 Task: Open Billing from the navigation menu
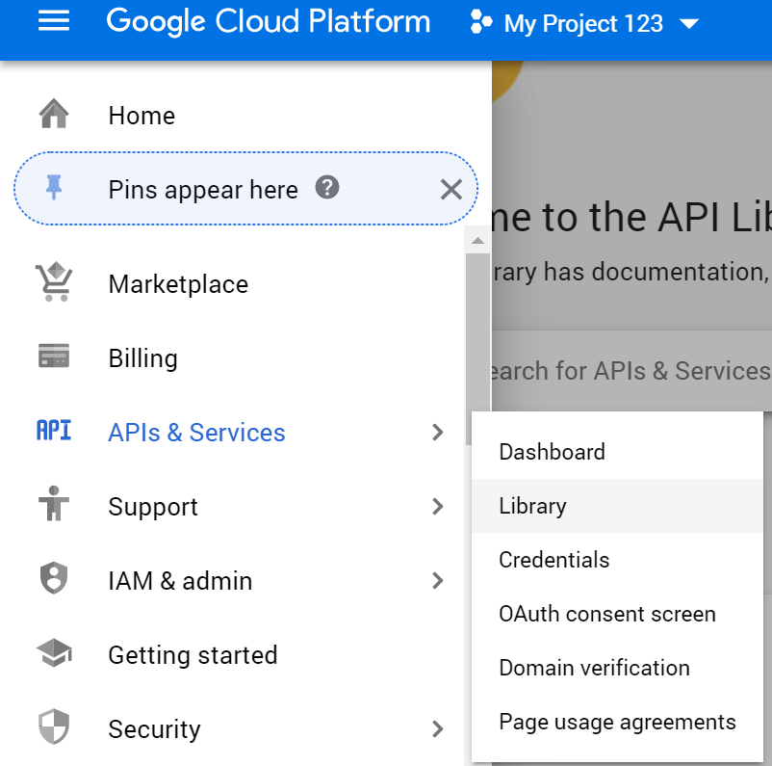pos(142,358)
